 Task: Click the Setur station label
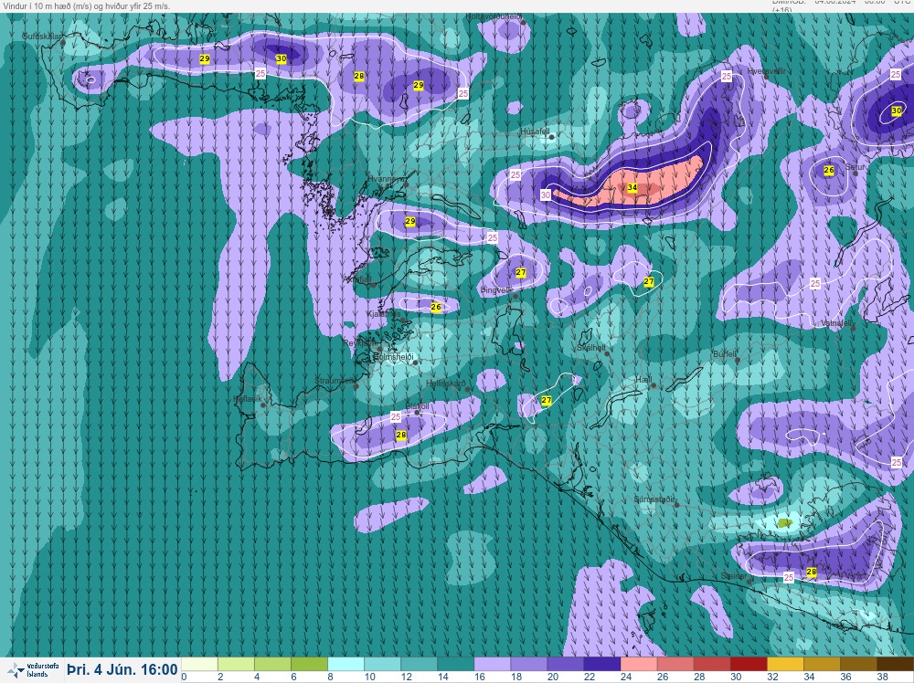coord(856,167)
